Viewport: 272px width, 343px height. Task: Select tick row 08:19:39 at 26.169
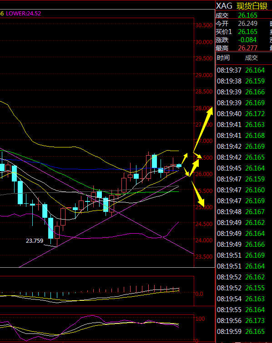(x=241, y=103)
